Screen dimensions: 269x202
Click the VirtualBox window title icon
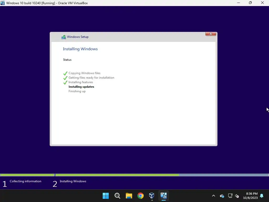tap(3, 3)
